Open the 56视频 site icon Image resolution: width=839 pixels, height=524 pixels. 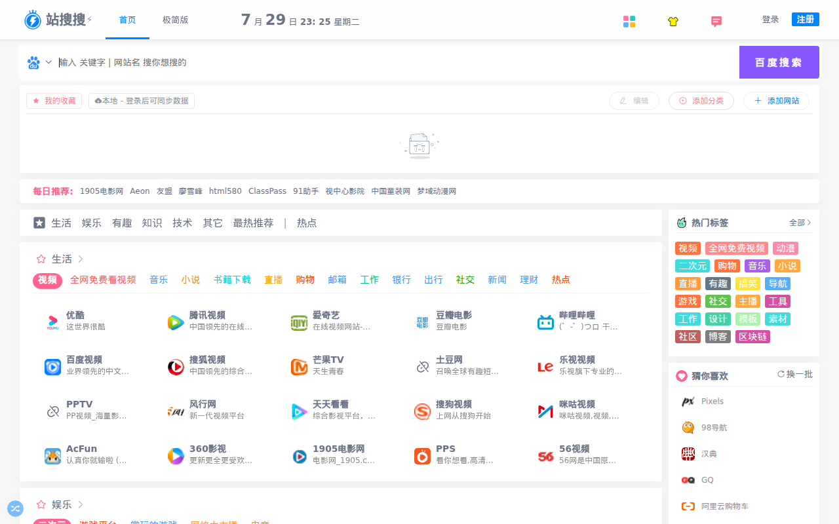[x=545, y=456]
